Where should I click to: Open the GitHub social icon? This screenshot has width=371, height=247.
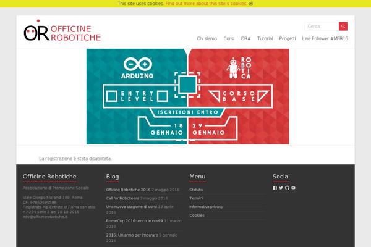coord(287,188)
